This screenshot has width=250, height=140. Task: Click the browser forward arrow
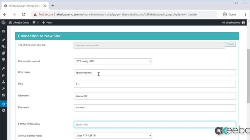pyautogui.click(x=14, y=14)
